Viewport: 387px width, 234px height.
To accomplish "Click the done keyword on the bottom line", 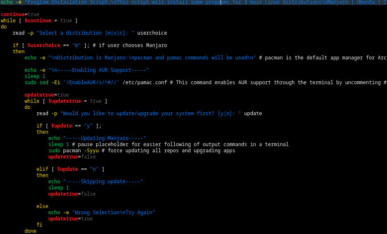I will (30, 231).
